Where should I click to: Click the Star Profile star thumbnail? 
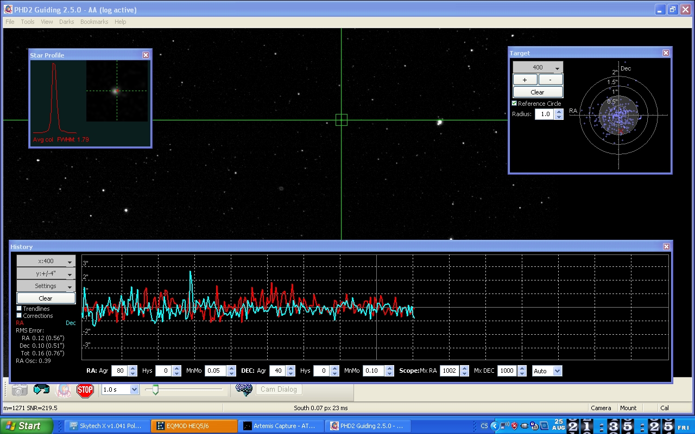tap(117, 91)
